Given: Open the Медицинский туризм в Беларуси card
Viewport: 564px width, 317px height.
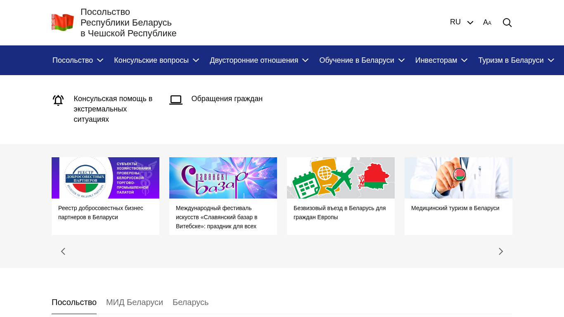Looking at the screenshot, I should pyautogui.click(x=458, y=196).
